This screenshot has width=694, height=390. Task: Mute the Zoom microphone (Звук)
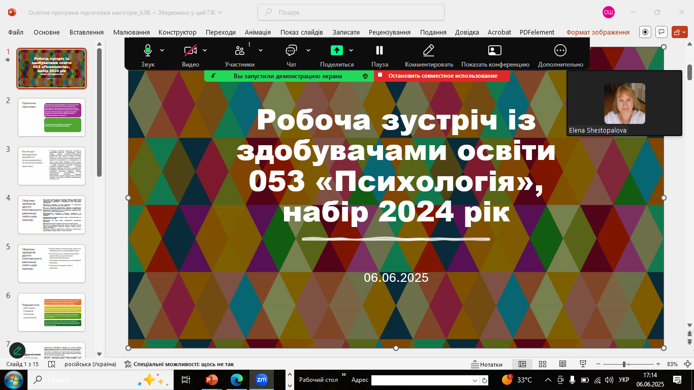pyautogui.click(x=148, y=50)
